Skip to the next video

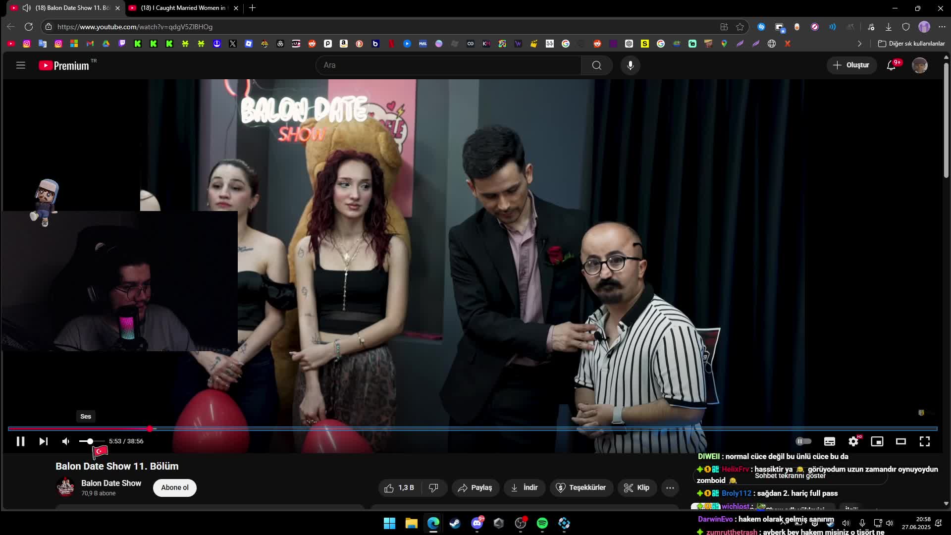point(44,441)
